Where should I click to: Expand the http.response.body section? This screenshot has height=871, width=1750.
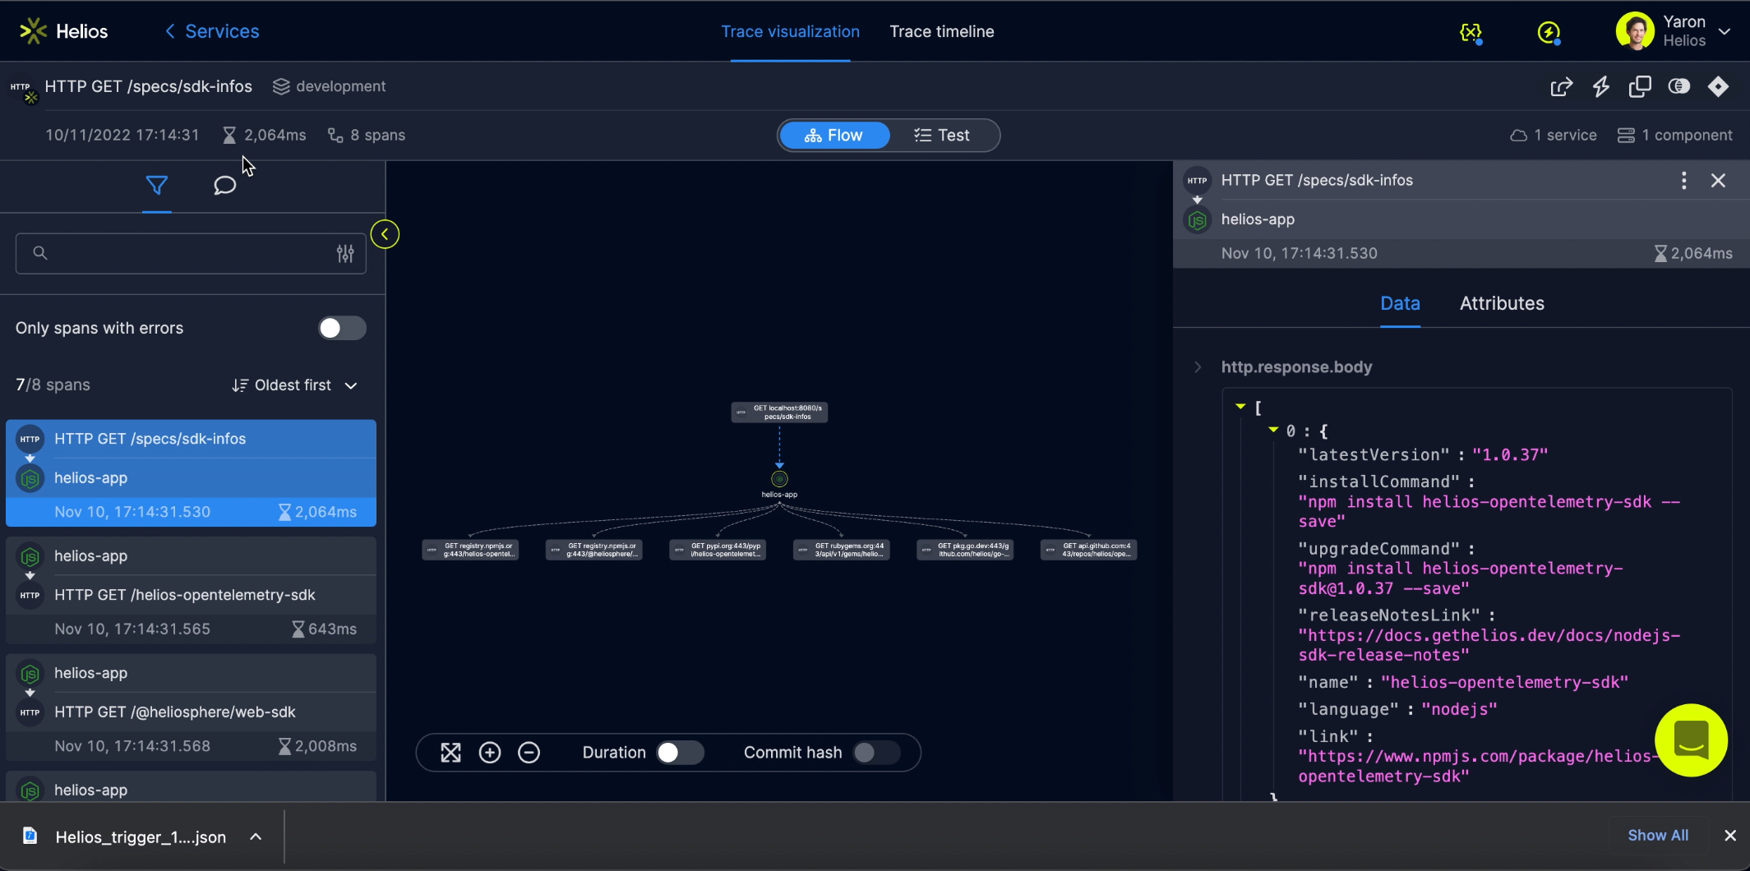point(1198,367)
